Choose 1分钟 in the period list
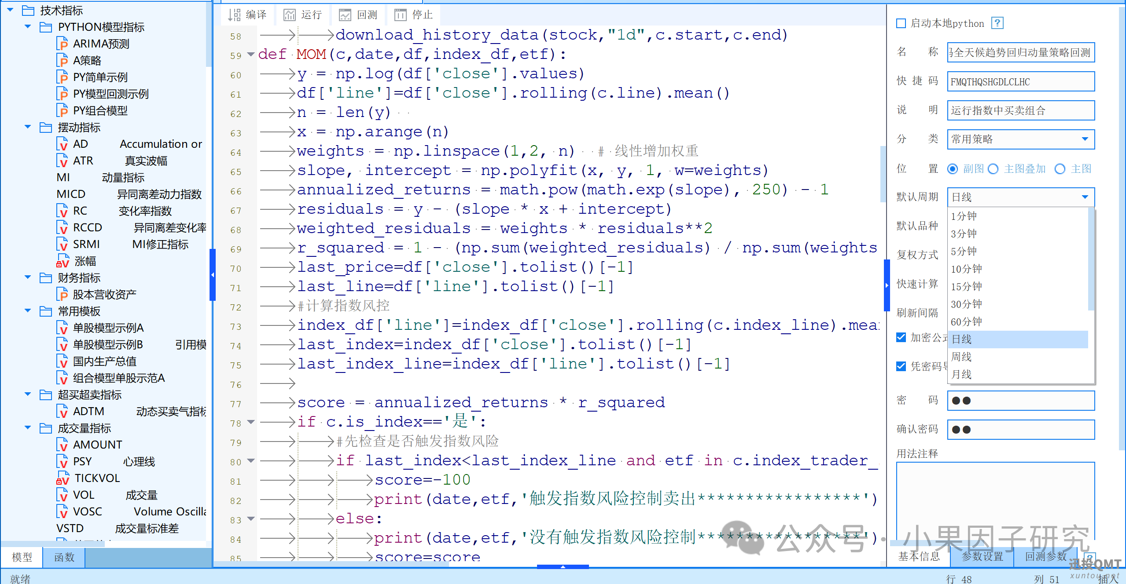 (1018, 216)
